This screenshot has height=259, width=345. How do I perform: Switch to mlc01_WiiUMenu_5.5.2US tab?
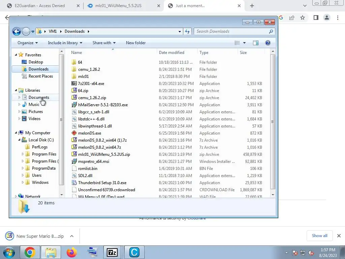[x=118, y=6]
